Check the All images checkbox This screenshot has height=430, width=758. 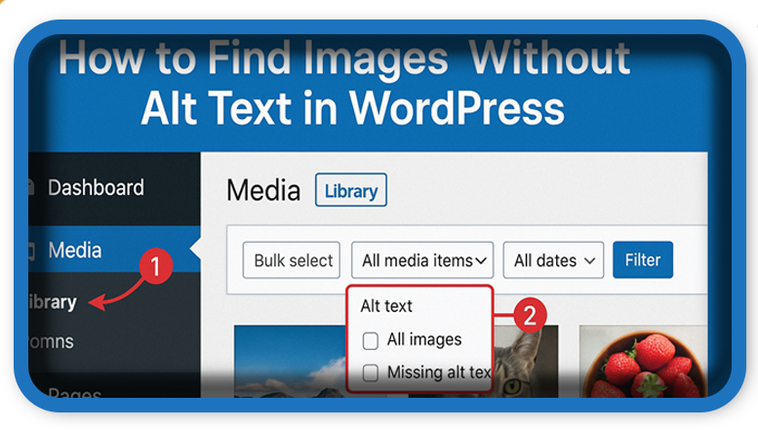[371, 340]
